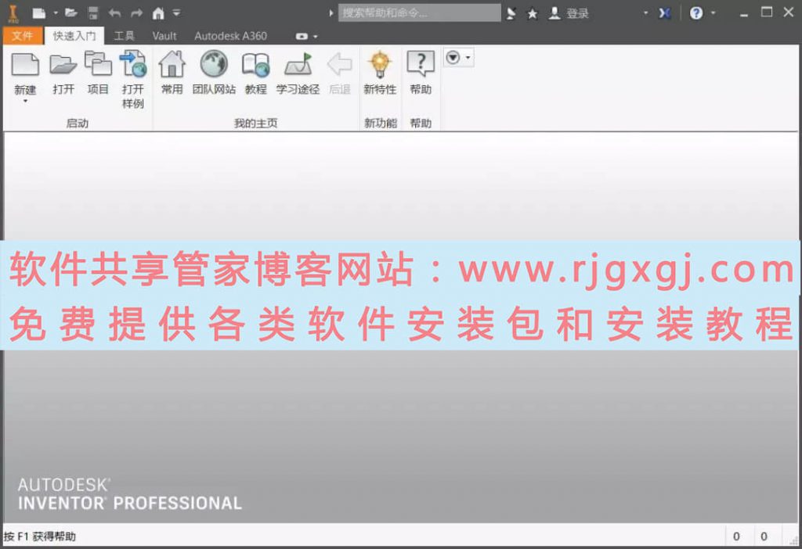Switch to the Vault ribbon tab
This screenshot has width=802, height=549.
164,36
